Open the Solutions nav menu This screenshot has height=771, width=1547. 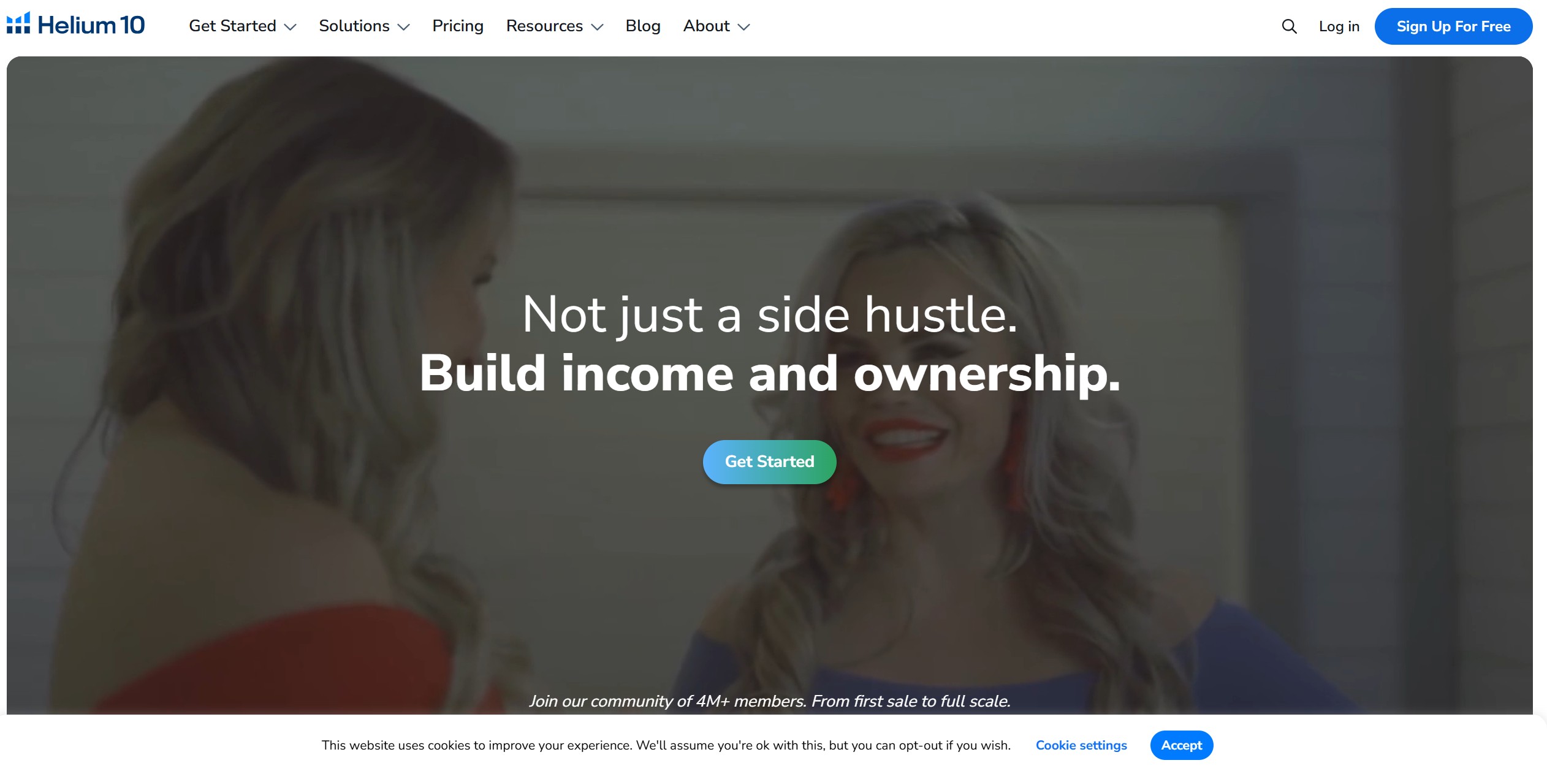tap(354, 26)
